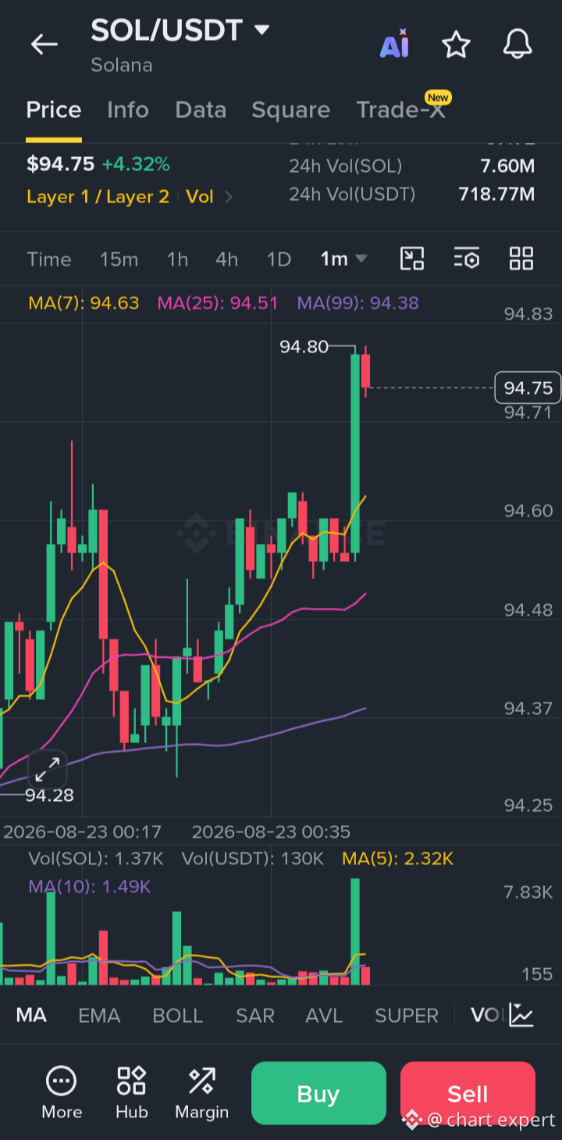Tap the MA(99): 94.38 label

click(357, 302)
